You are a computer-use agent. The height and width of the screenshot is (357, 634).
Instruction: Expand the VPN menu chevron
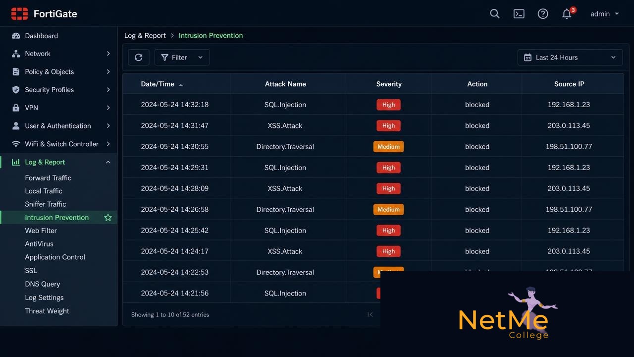108,108
